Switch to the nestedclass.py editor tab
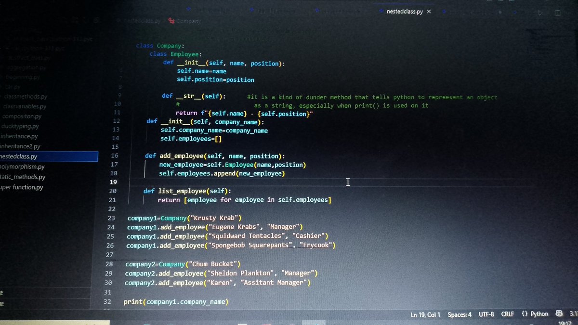Screen dimensions: 578x325 405,11
